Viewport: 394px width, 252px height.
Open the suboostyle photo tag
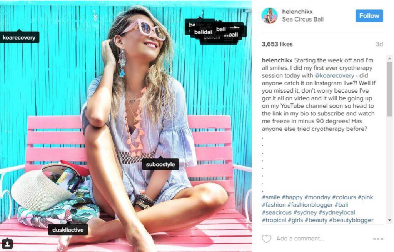[x=160, y=164]
